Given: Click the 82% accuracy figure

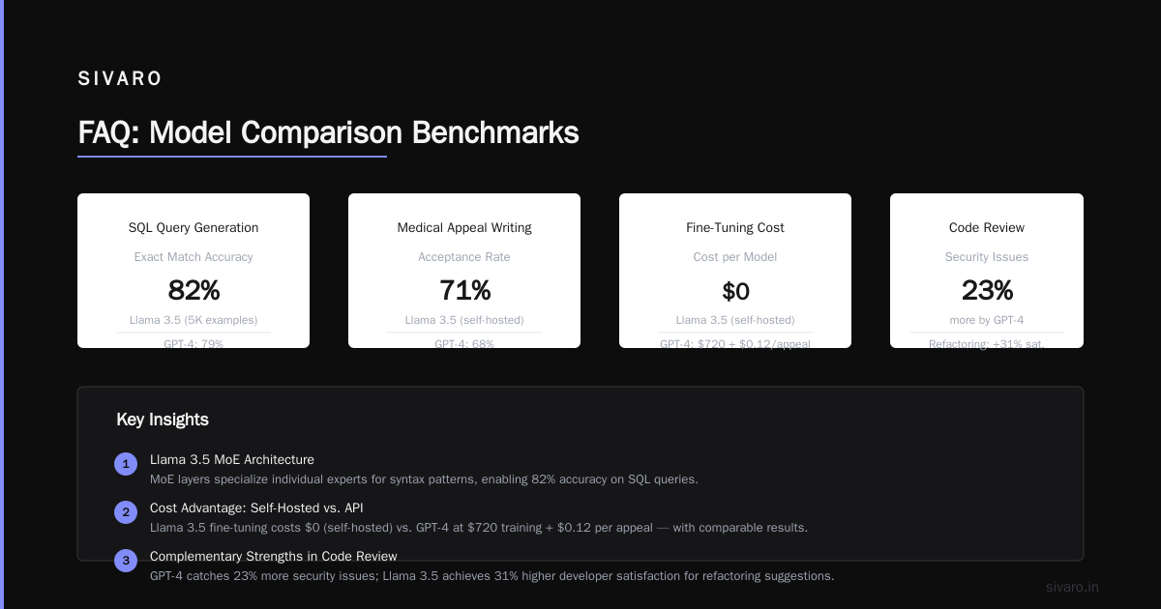Looking at the screenshot, I should pos(193,290).
